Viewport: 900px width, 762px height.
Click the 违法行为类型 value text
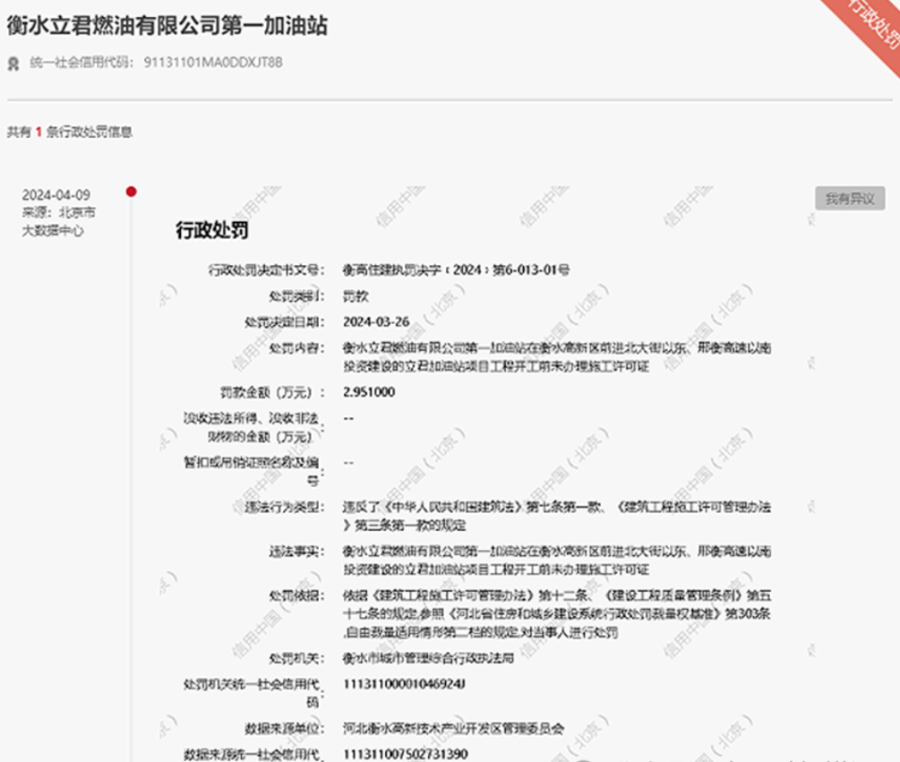[555, 516]
